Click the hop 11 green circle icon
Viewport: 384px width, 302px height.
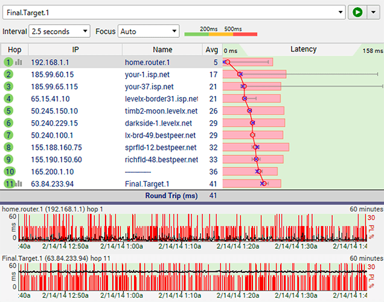pos(8,184)
